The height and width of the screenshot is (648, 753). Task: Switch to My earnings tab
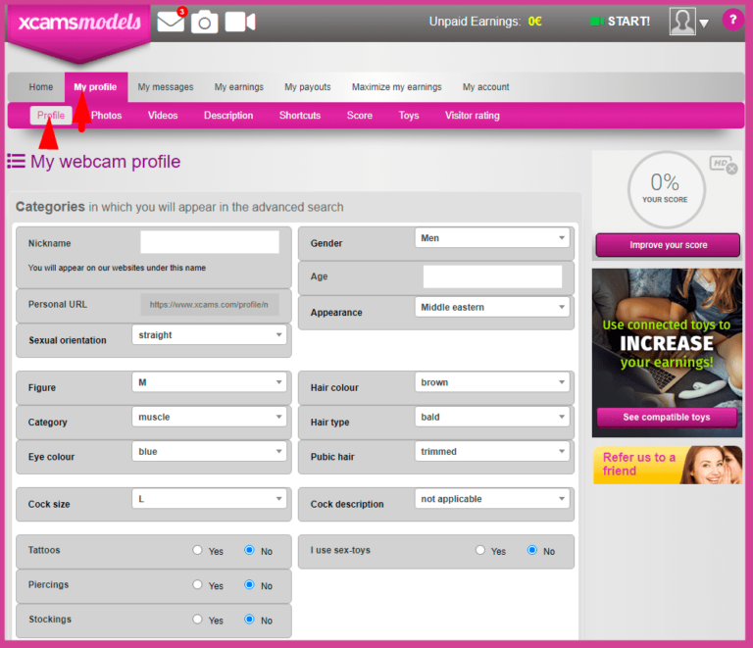click(x=239, y=87)
